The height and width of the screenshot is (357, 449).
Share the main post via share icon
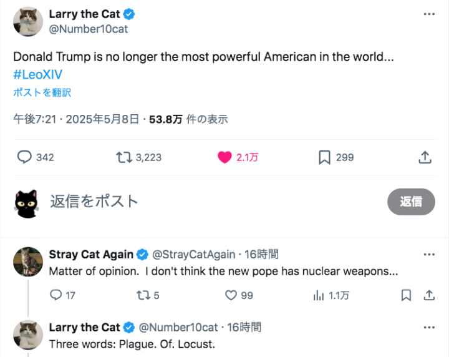click(425, 157)
